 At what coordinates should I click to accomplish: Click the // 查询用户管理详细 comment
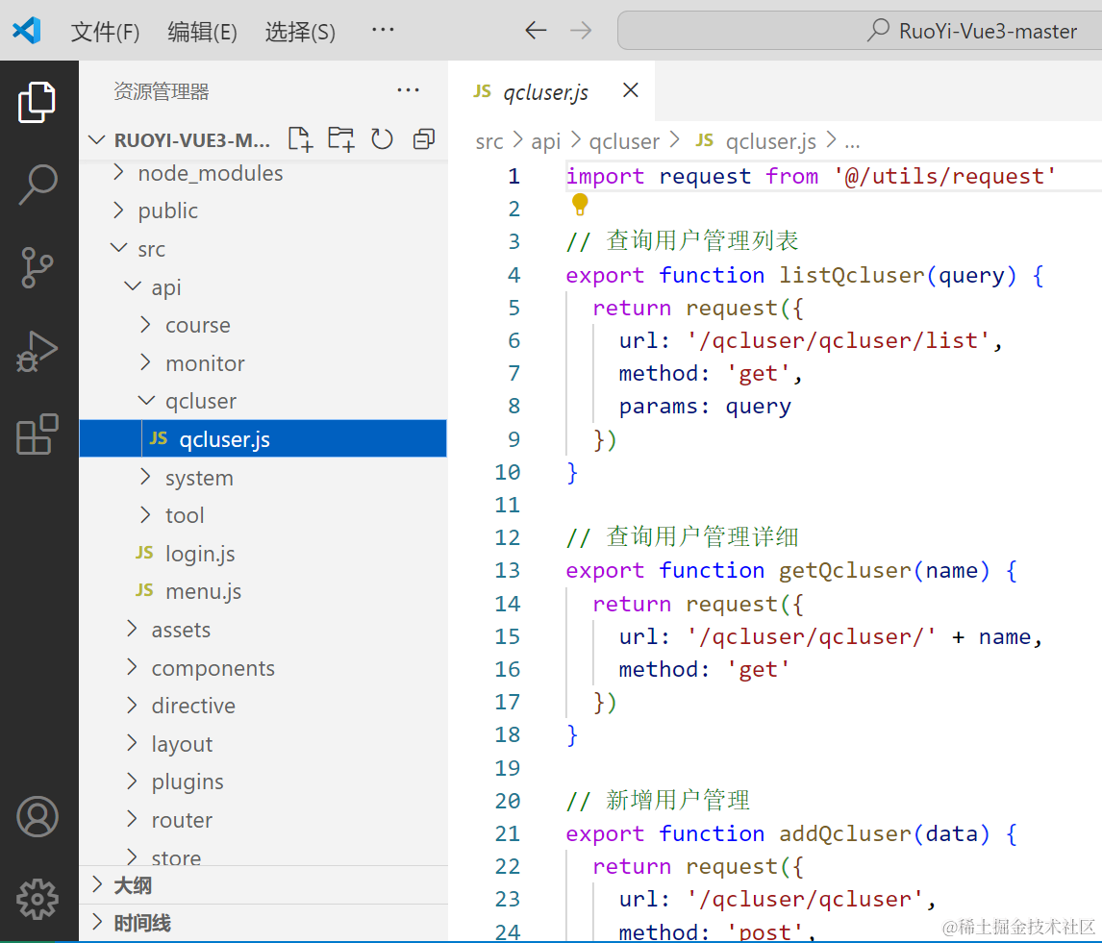pyautogui.click(x=682, y=536)
